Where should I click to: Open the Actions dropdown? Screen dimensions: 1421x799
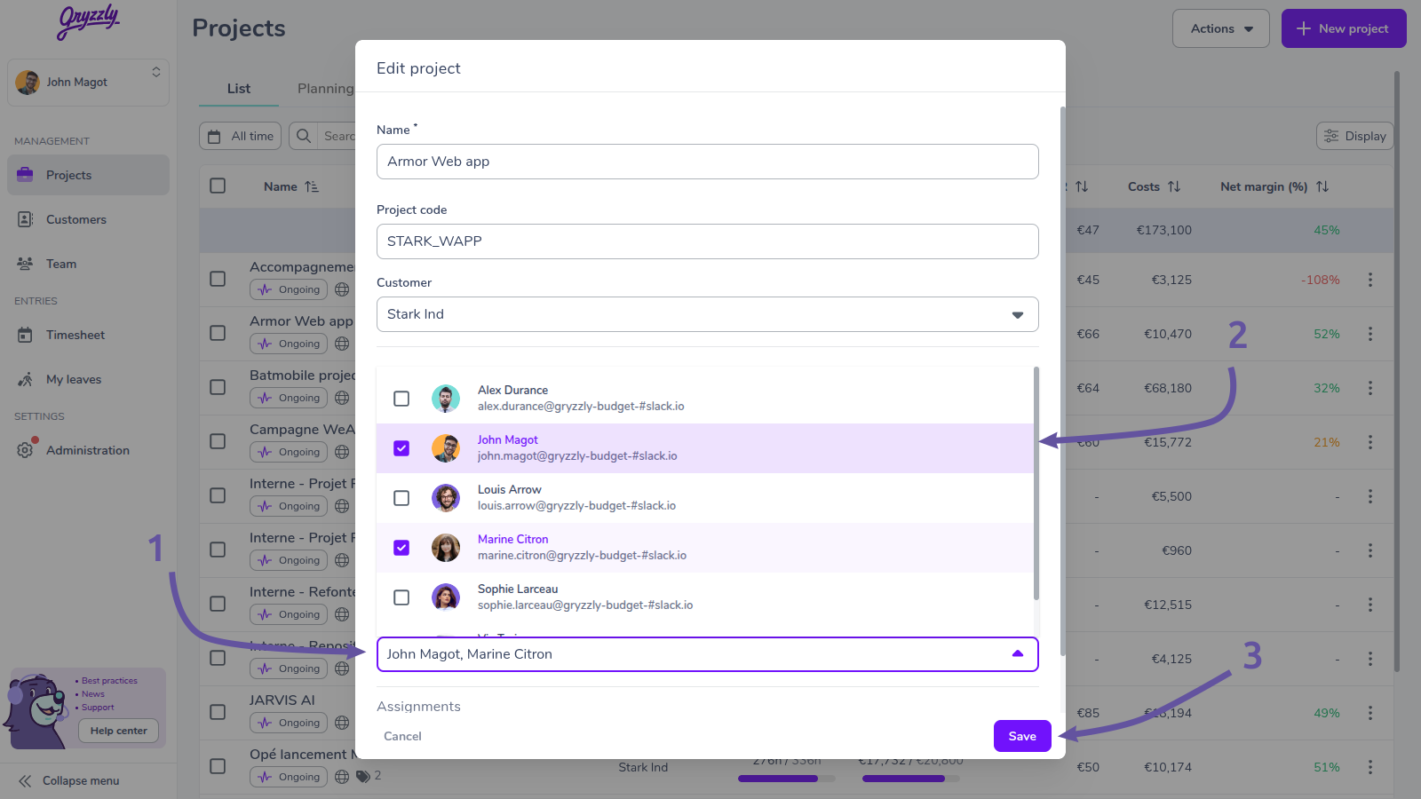point(1221,28)
